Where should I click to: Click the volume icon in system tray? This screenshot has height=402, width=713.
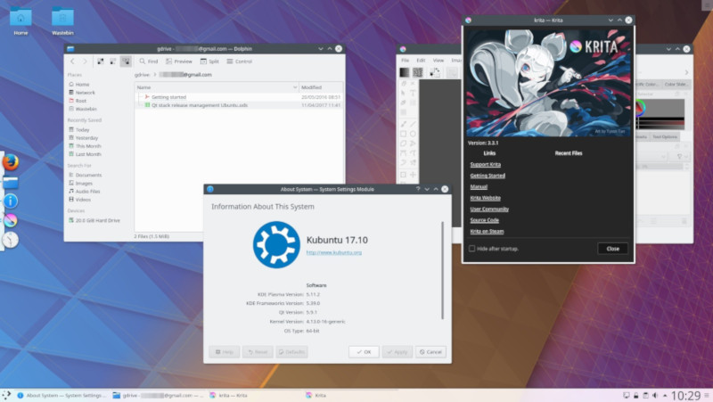coord(655,394)
